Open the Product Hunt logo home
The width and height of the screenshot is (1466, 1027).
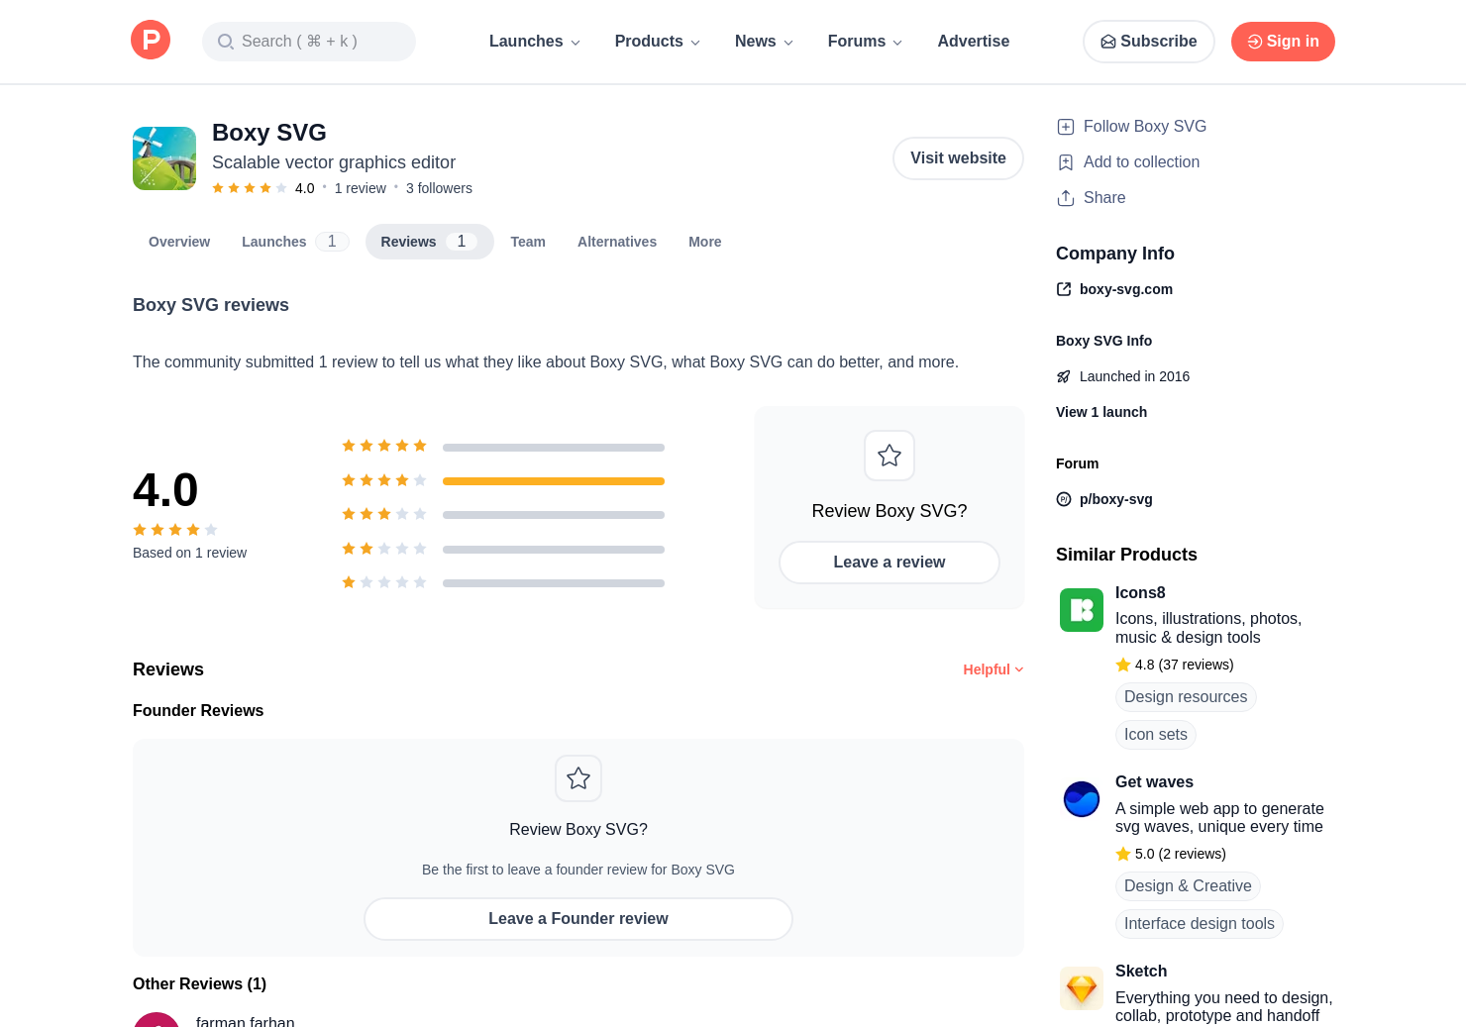(151, 41)
